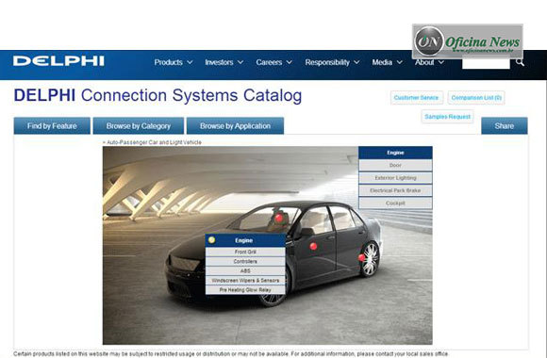Choose Front Grill in the Engine popup

(245, 252)
